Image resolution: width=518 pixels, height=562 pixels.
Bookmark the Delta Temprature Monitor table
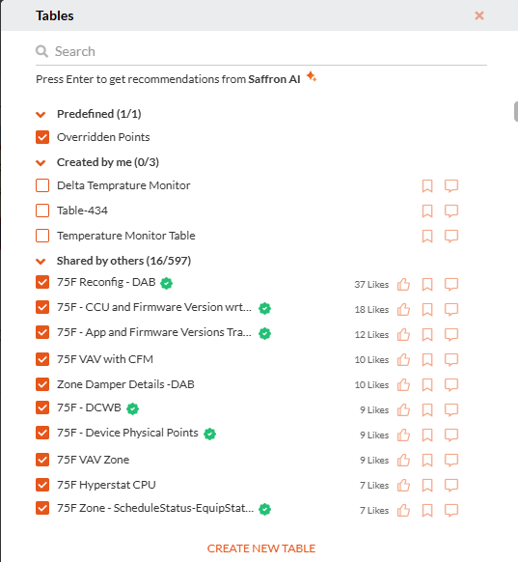427,185
